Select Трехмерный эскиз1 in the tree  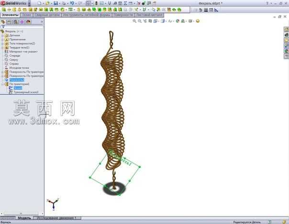point(26,92)
